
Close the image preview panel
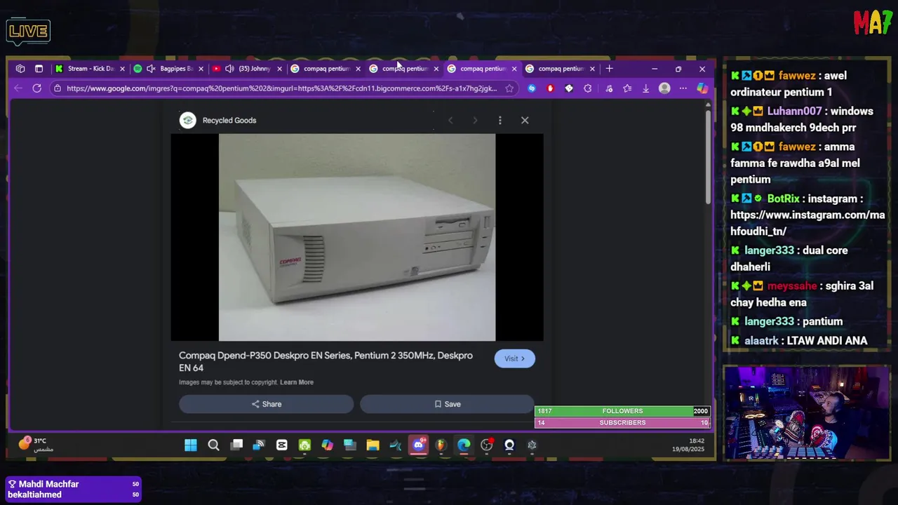click(525, 120)
